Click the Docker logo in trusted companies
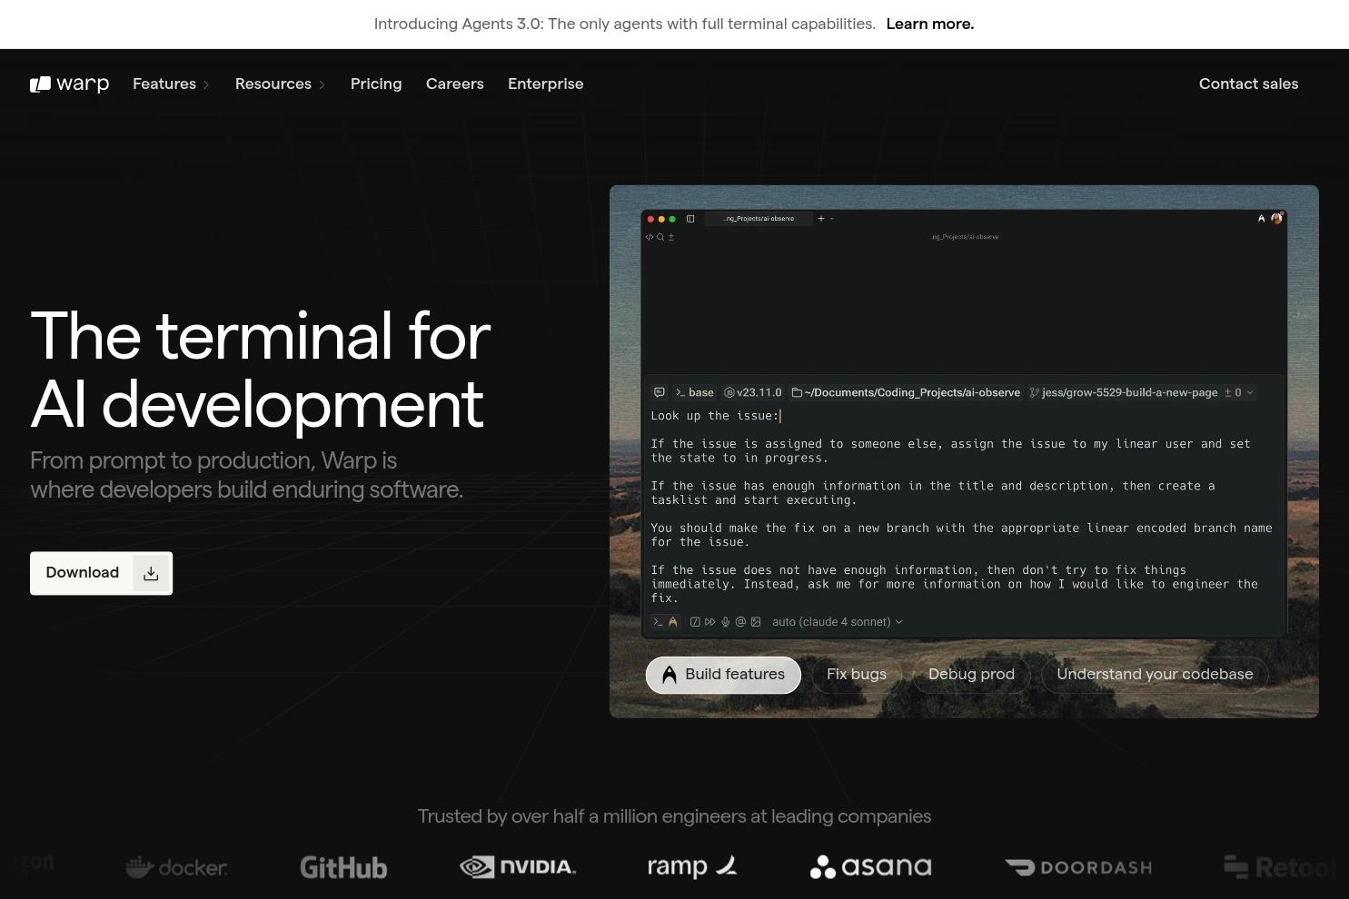The width and height of the screenshot is (1349, 899). click(177, 867)
